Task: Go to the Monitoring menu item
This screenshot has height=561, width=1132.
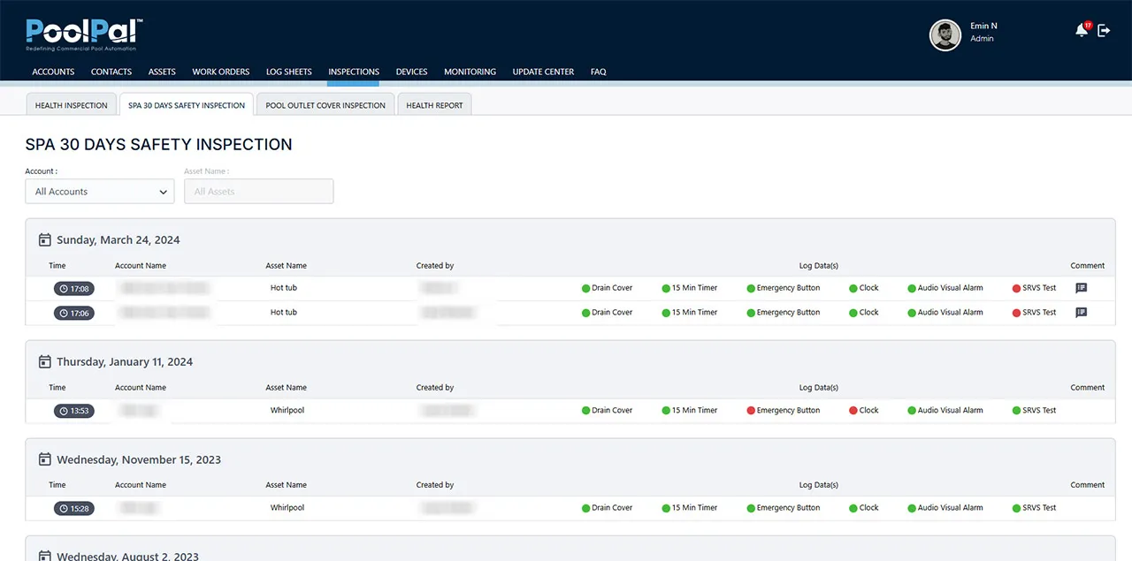Action: click(x=470, y=72)
